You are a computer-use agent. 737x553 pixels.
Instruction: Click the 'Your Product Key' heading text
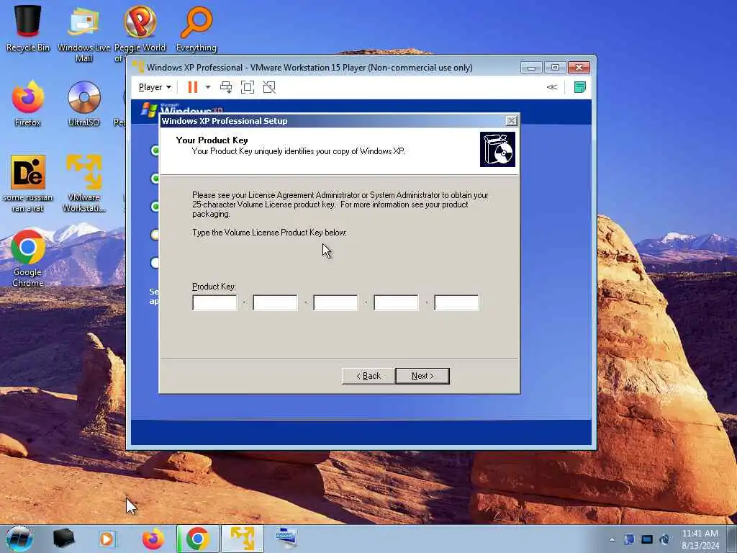pos(212,140)
